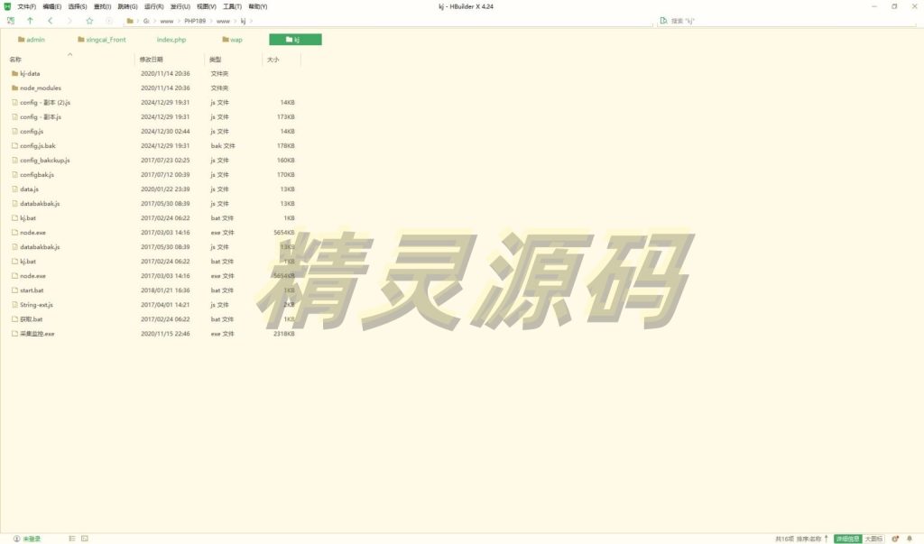Bookmark this folder with the star icon
The image size is (924, 544).
(x=89, y=21)
